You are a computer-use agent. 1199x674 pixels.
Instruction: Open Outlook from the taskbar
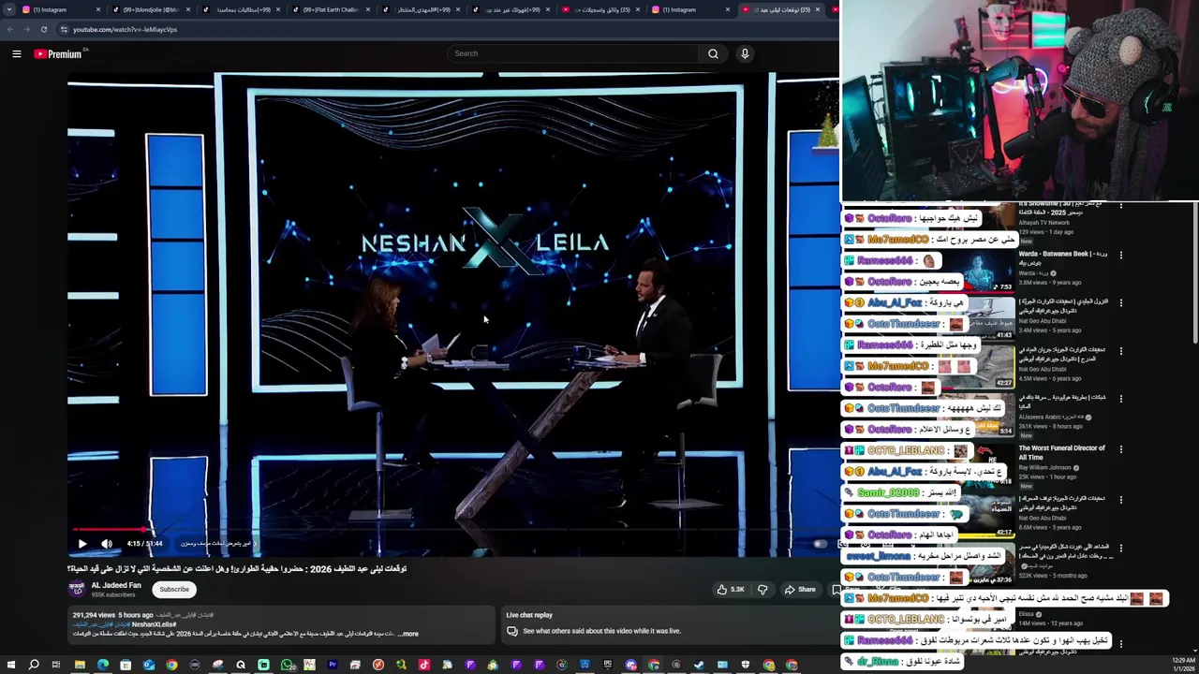coord(148,665)
